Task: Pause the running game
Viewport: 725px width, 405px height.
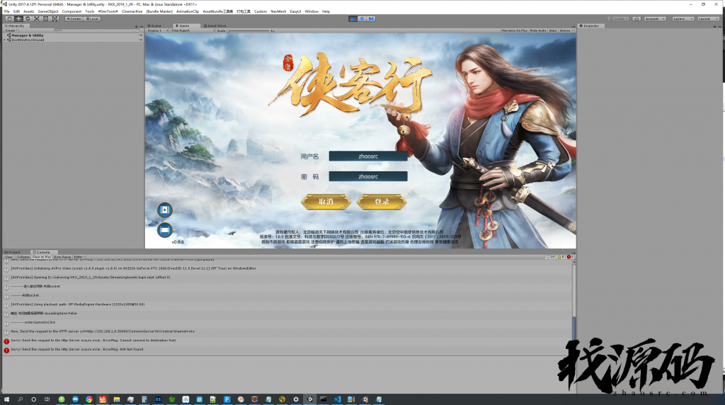Action: click(362, 19)
